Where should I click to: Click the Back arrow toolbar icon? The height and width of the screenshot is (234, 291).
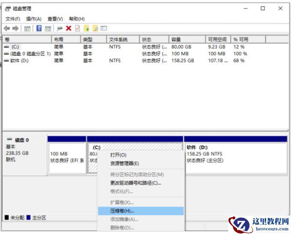7,28
